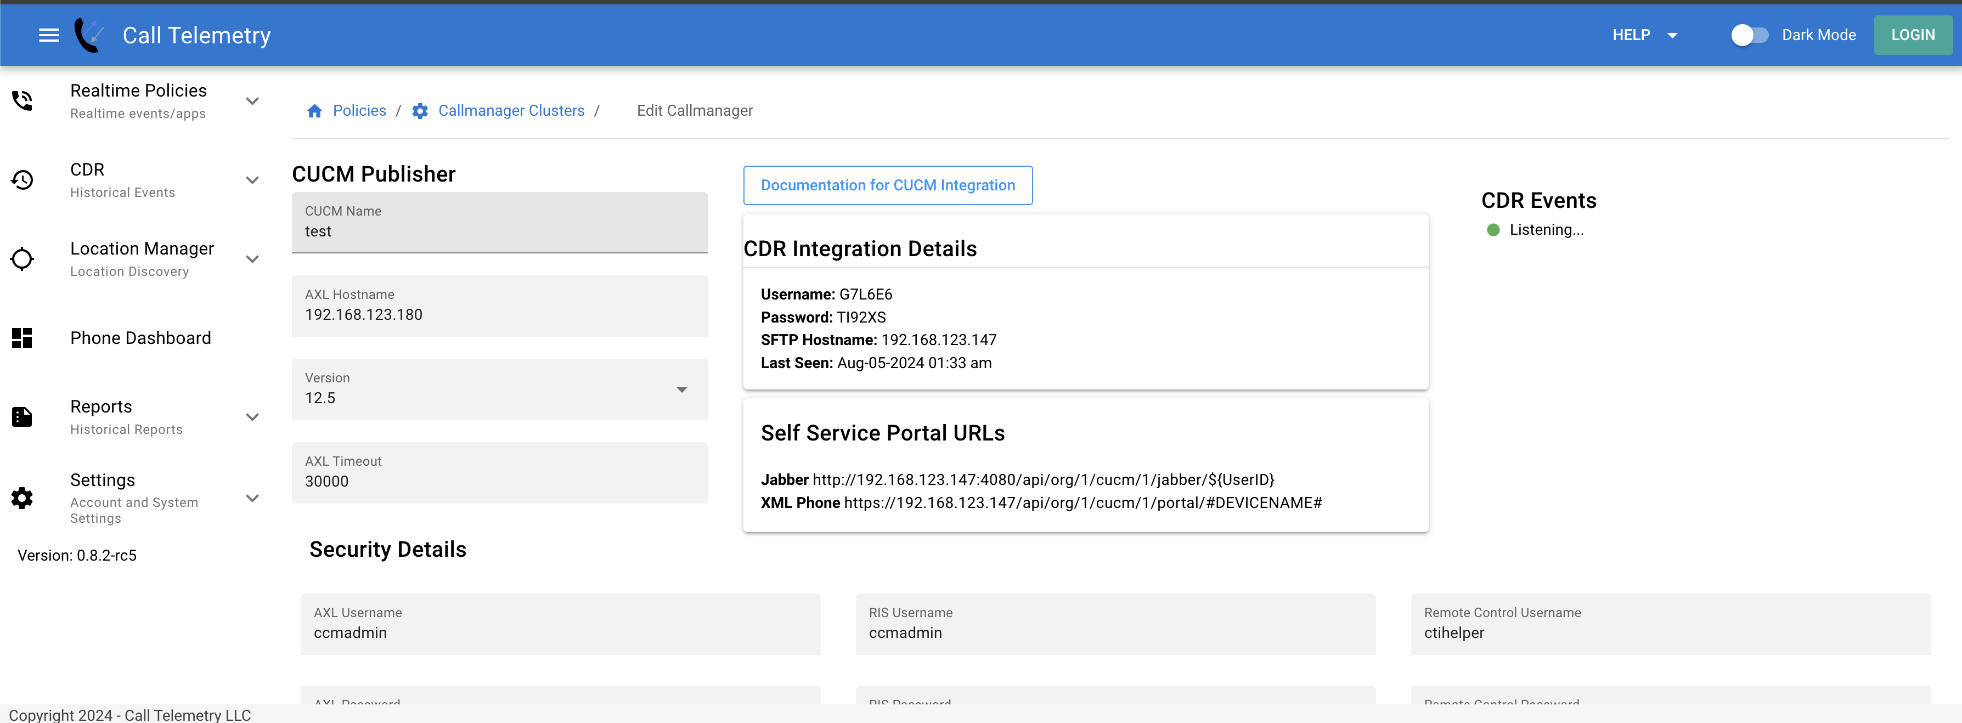Expand CDR submenu chevron
1962x723 pixels.
click(x=250, y=179)
